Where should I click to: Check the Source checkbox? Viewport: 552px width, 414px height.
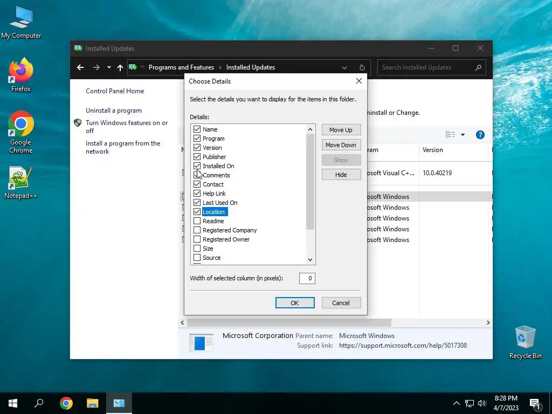pyautogui.click(x=197, y=257)
